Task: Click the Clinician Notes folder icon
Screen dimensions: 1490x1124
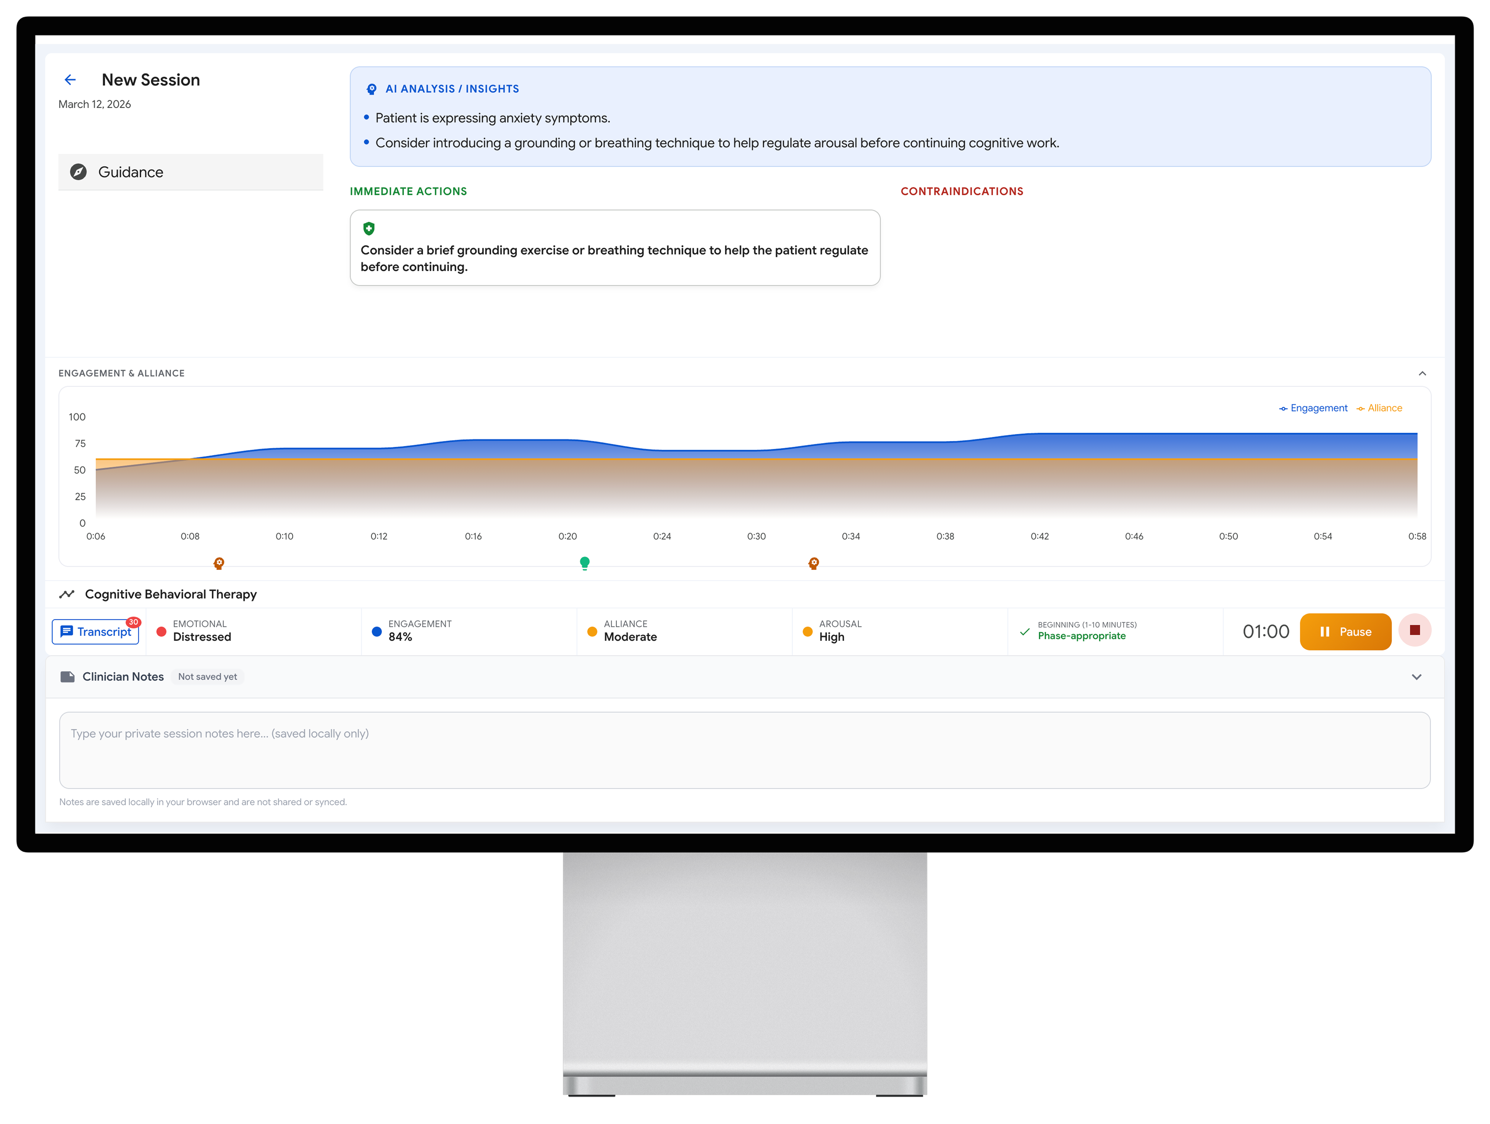Action: click(x=67, y=677)
